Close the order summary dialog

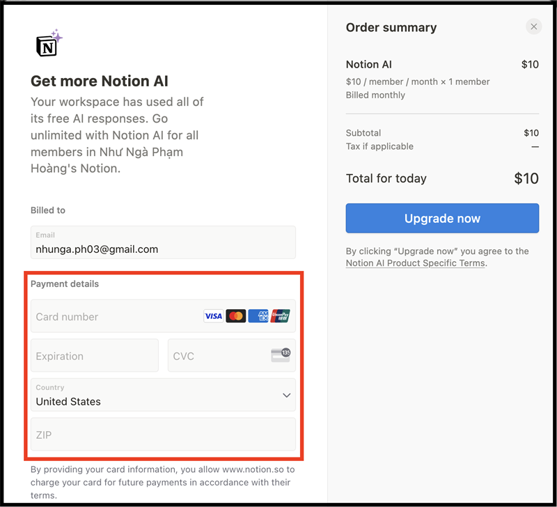click(534, 27)
